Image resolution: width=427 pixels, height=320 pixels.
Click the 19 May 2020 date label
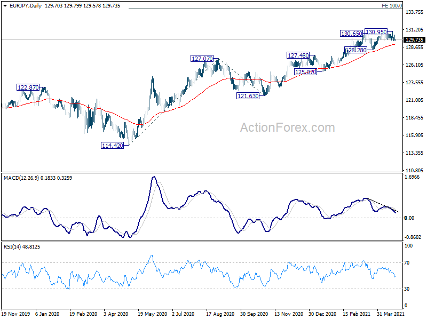pyautogui.click(x=152, y=314)
